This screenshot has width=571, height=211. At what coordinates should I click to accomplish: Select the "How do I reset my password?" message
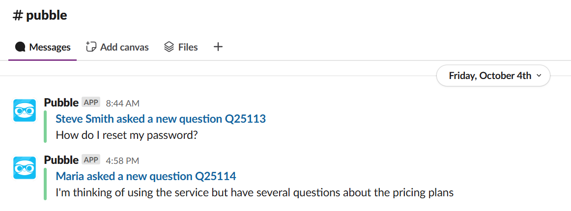[x=127, y=135]
